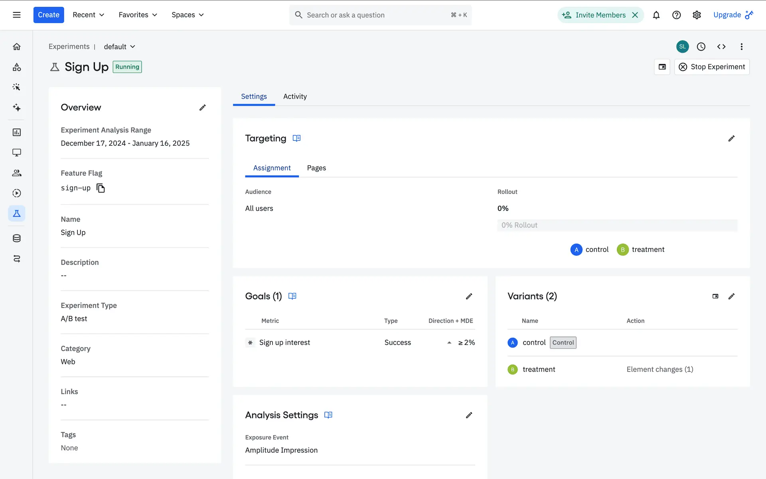766x479 pixels.
Task: Open the code snippet brackets icon
Action: 721,47
